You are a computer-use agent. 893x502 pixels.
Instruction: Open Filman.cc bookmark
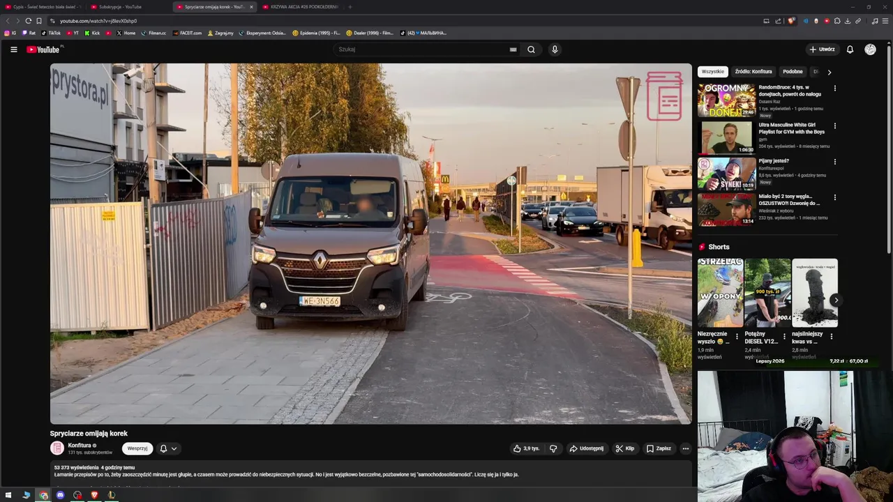[153, 33]
